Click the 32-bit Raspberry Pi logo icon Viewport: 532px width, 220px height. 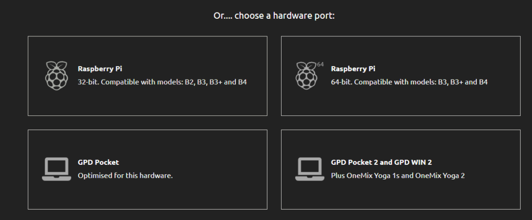coord(56,76)
